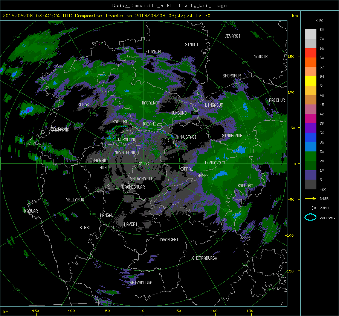Click the DAVANGERI city label
339x316 pixels.
click(x=168, y=240)
